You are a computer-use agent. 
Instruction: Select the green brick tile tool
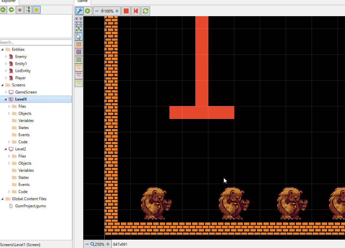click(x=79, y=60)
